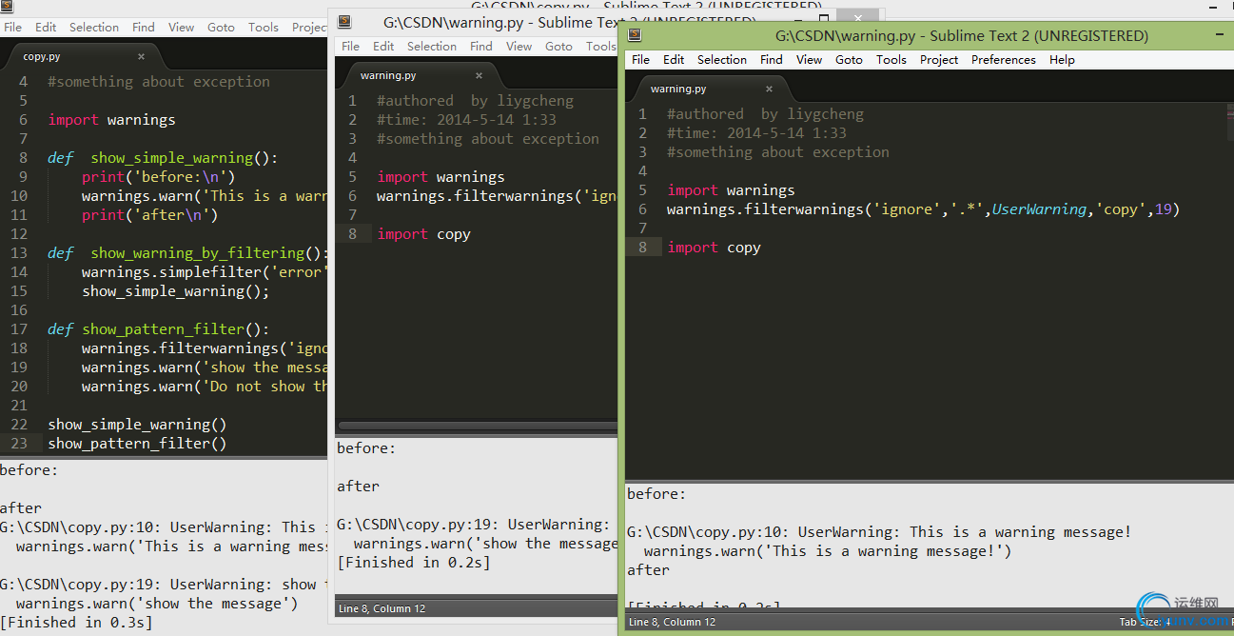
Task: Open the View menu in the copy.py window
Action: [182, 28]
